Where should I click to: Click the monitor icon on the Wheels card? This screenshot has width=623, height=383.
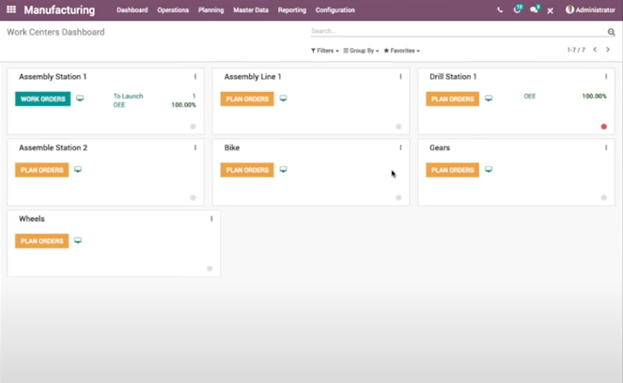[x=78, y=241]
